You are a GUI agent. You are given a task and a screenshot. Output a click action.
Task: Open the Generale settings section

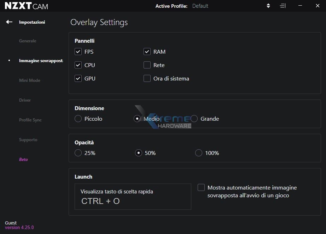[x=28, y=41]
